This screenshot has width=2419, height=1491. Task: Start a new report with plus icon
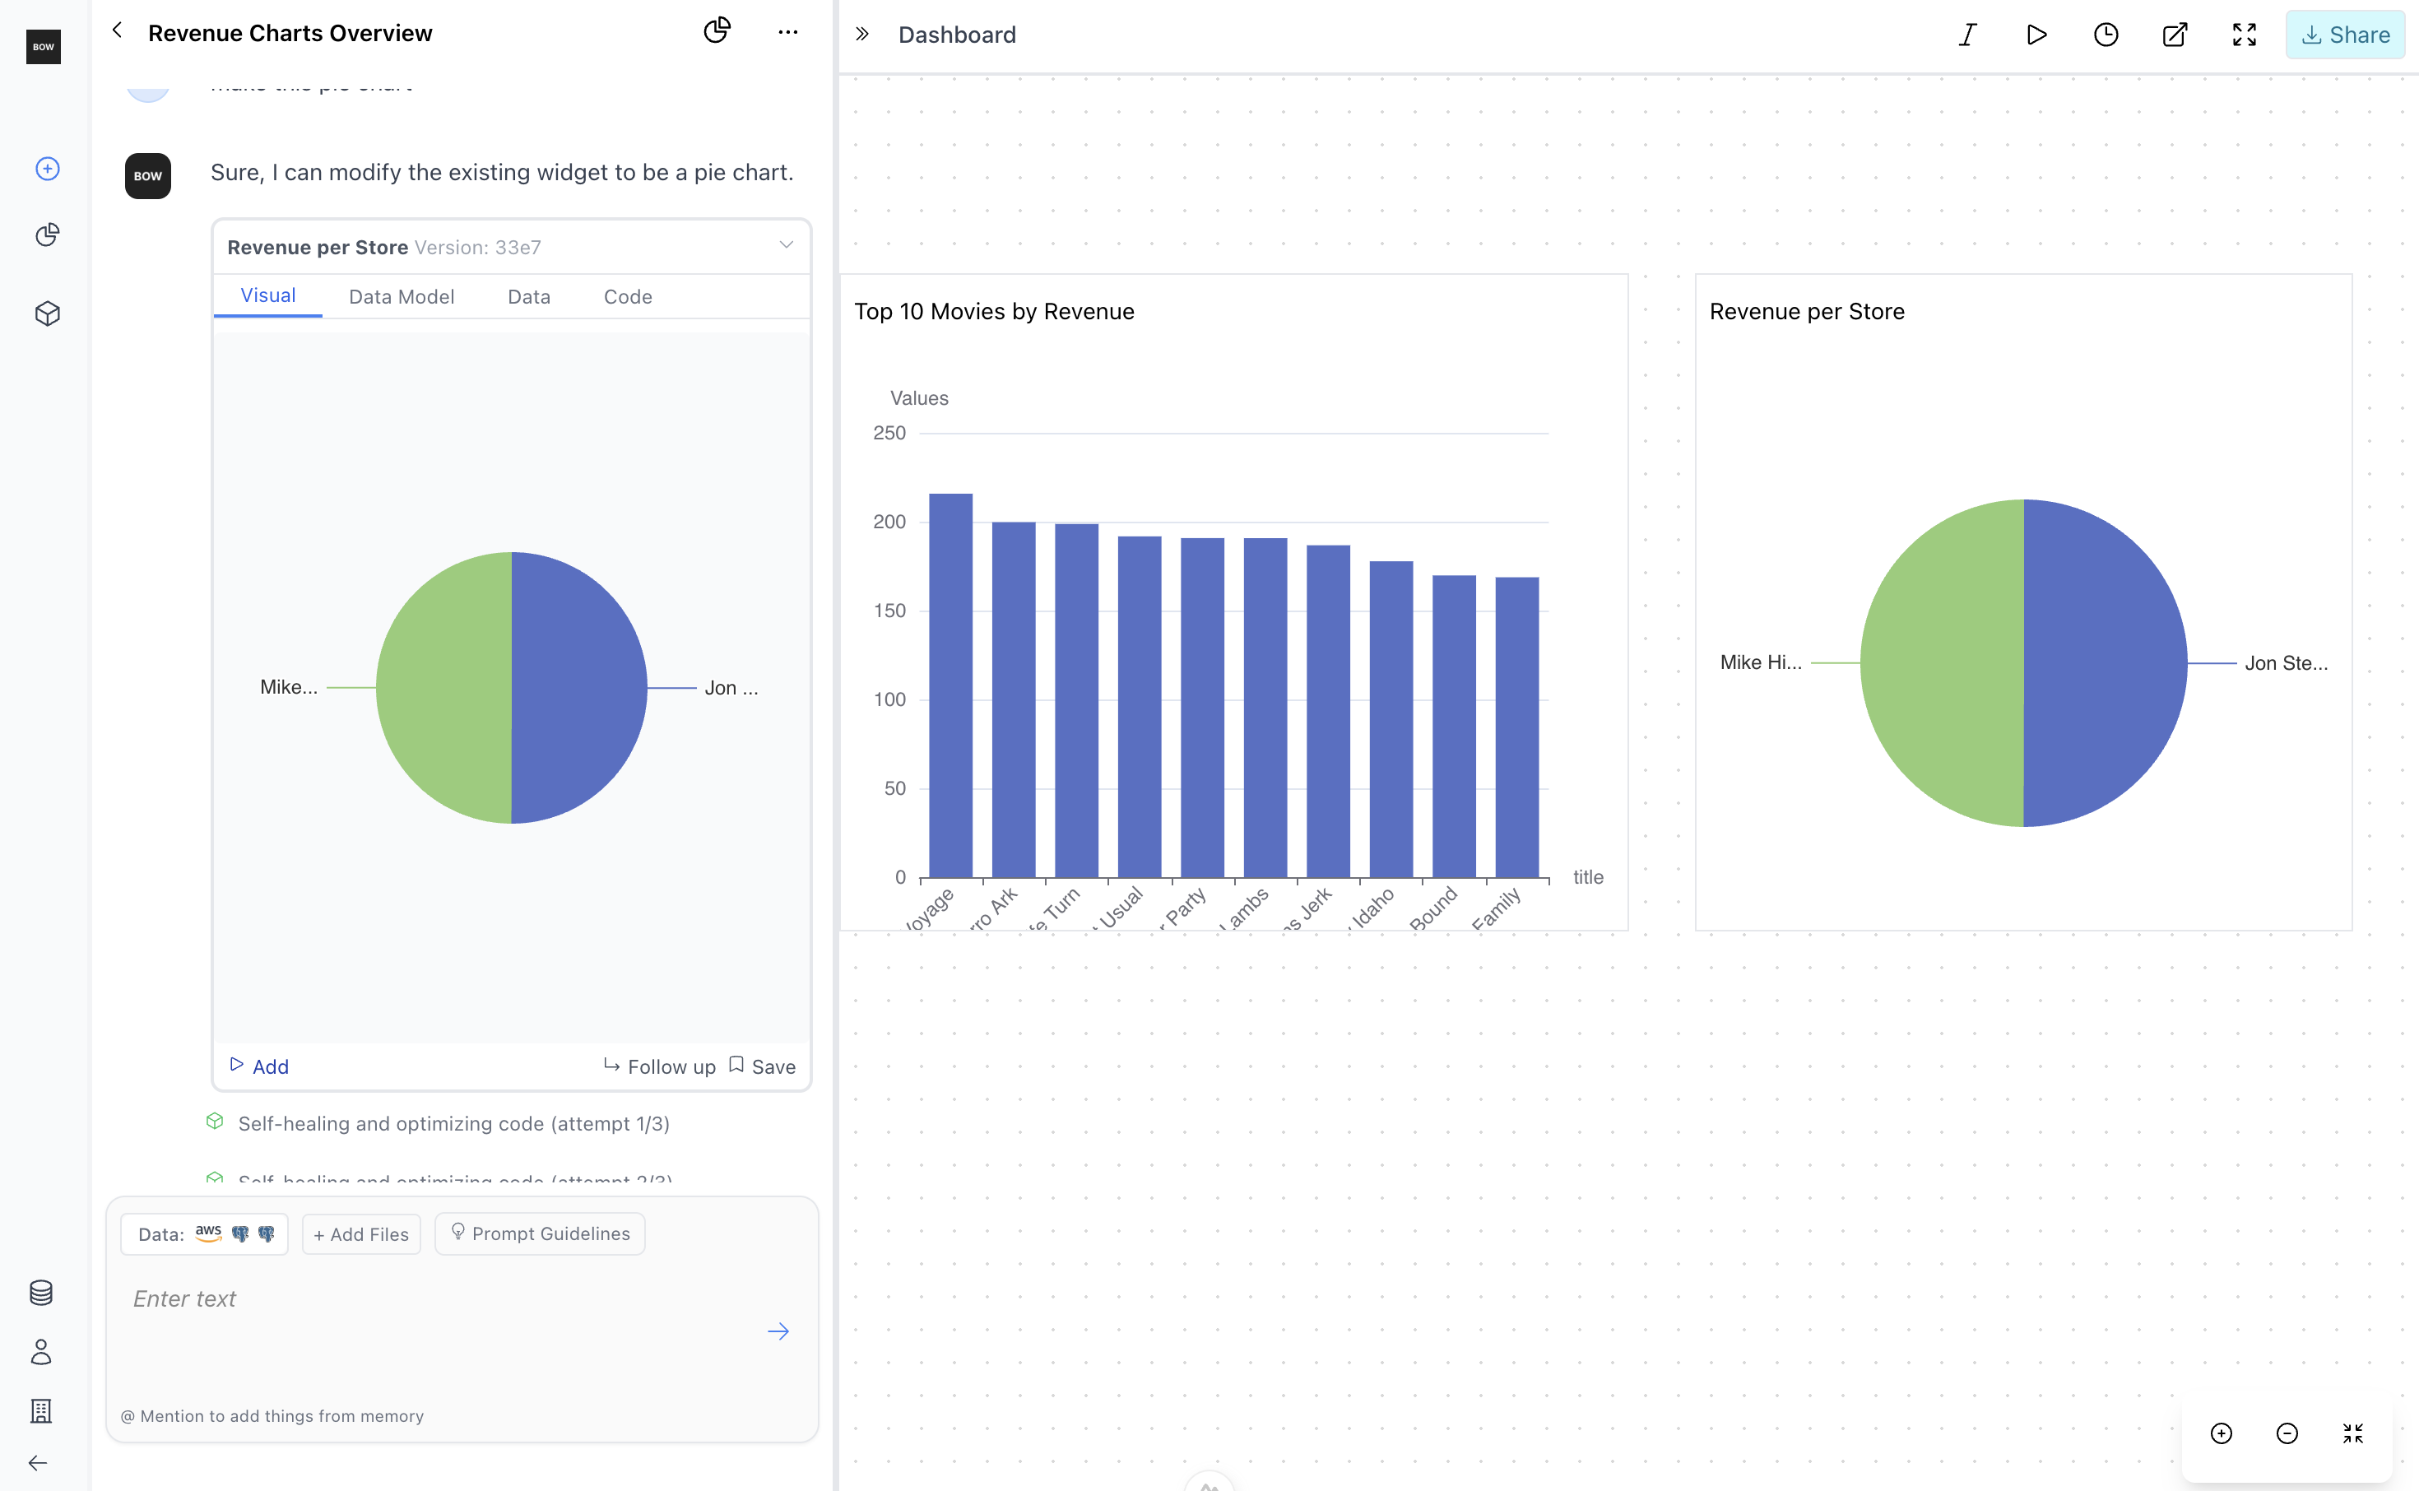tap(48, 169)
